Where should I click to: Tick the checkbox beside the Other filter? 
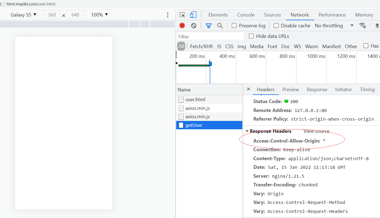[366, 46]
